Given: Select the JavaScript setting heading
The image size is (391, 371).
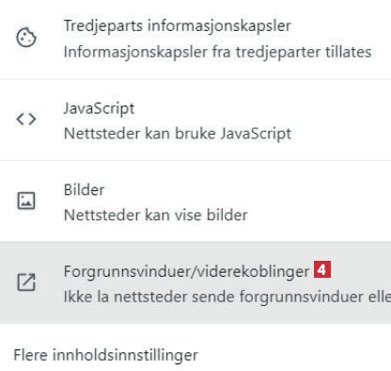Looking at the screenshot, I should [x=99, y=109].
